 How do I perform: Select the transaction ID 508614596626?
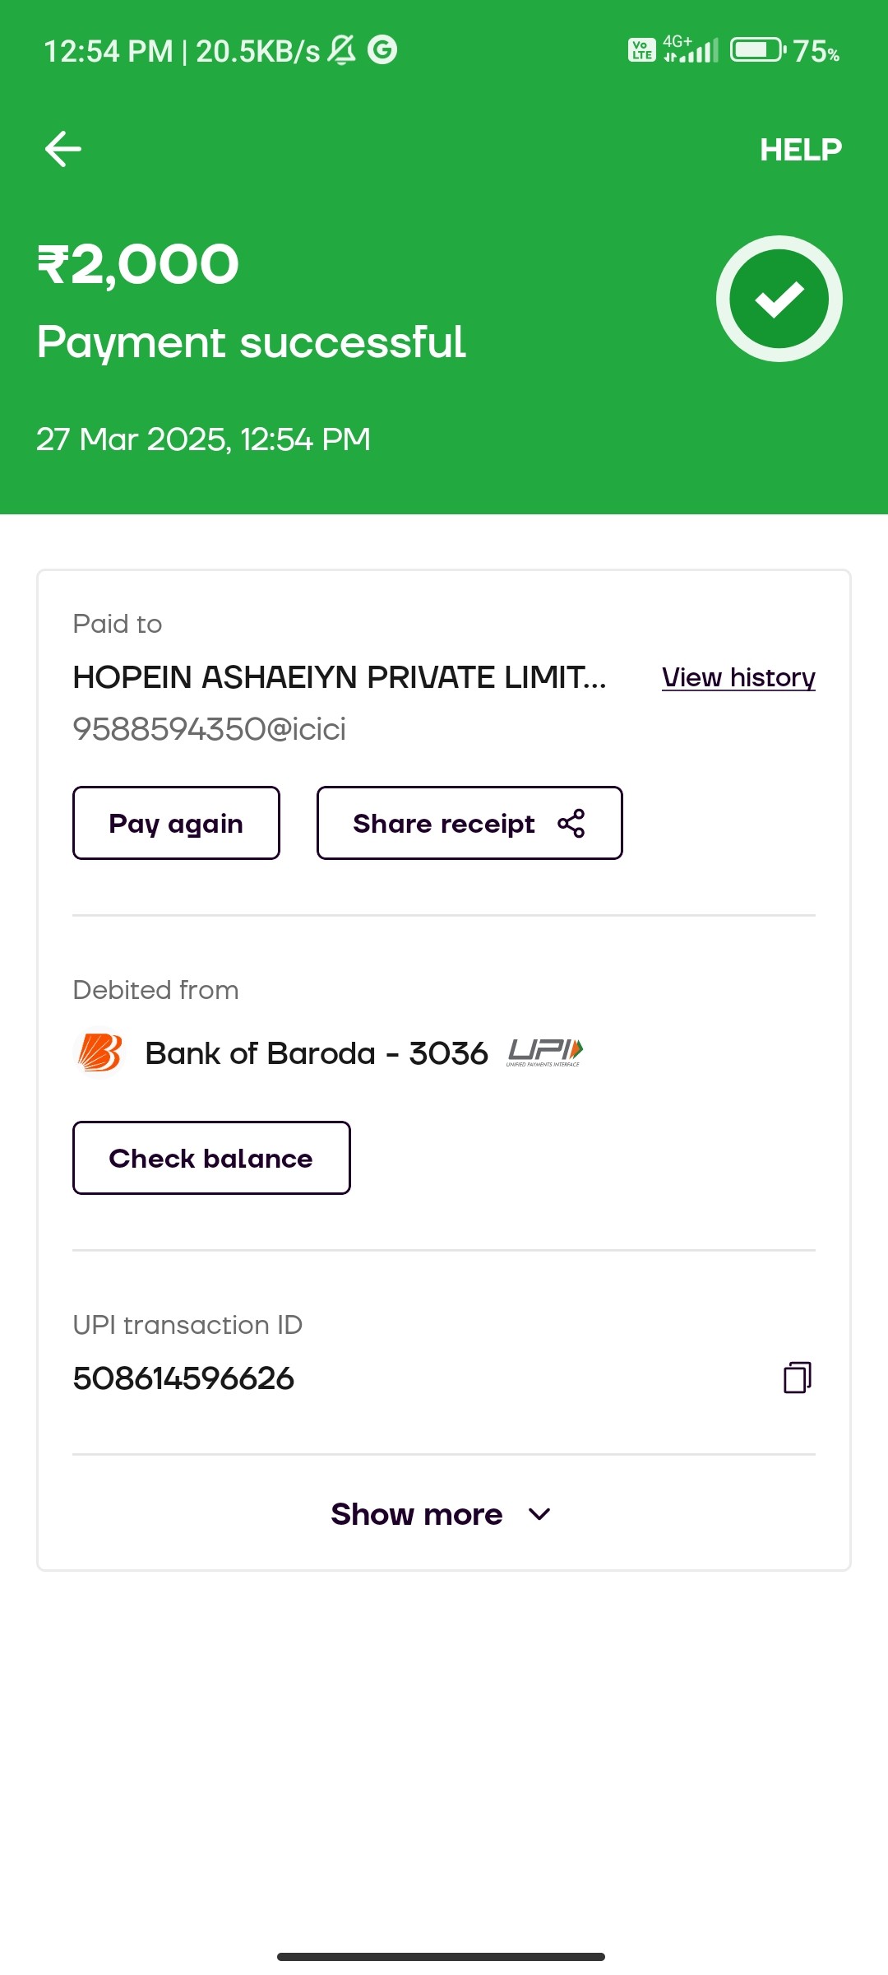click(183, 1378)
